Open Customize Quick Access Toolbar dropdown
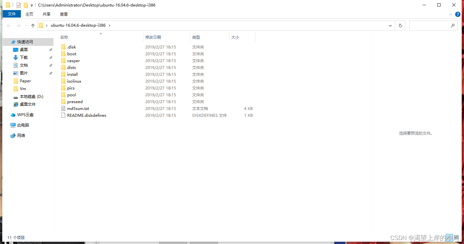The image size is (464, 244). [32, 6]
